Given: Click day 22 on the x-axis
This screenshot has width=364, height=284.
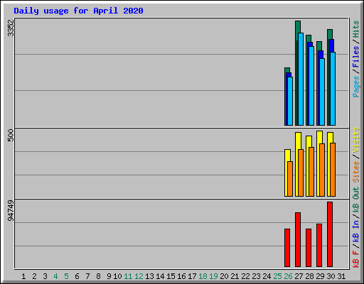Looking at the screenshot, I should (x=245, y=276).
